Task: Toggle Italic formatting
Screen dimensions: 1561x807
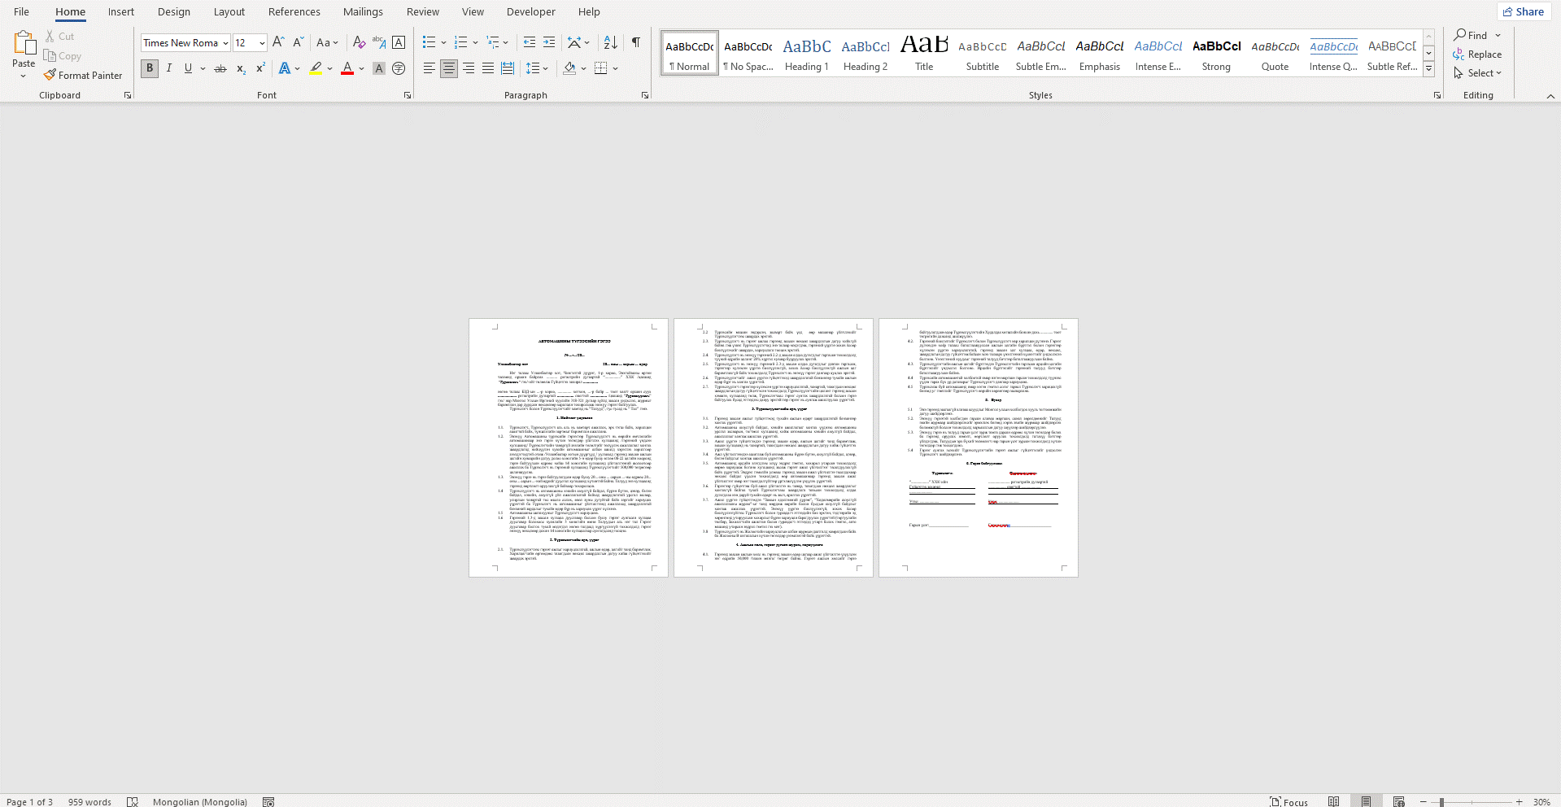Action: point(169,68)
